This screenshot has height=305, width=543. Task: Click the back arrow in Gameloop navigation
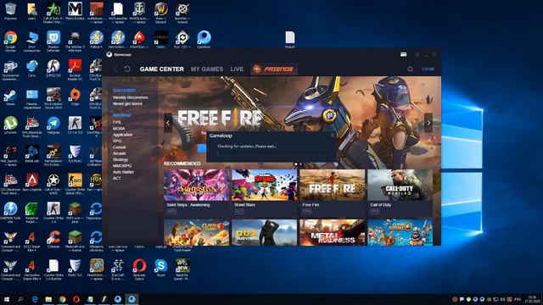pos(115,69)
